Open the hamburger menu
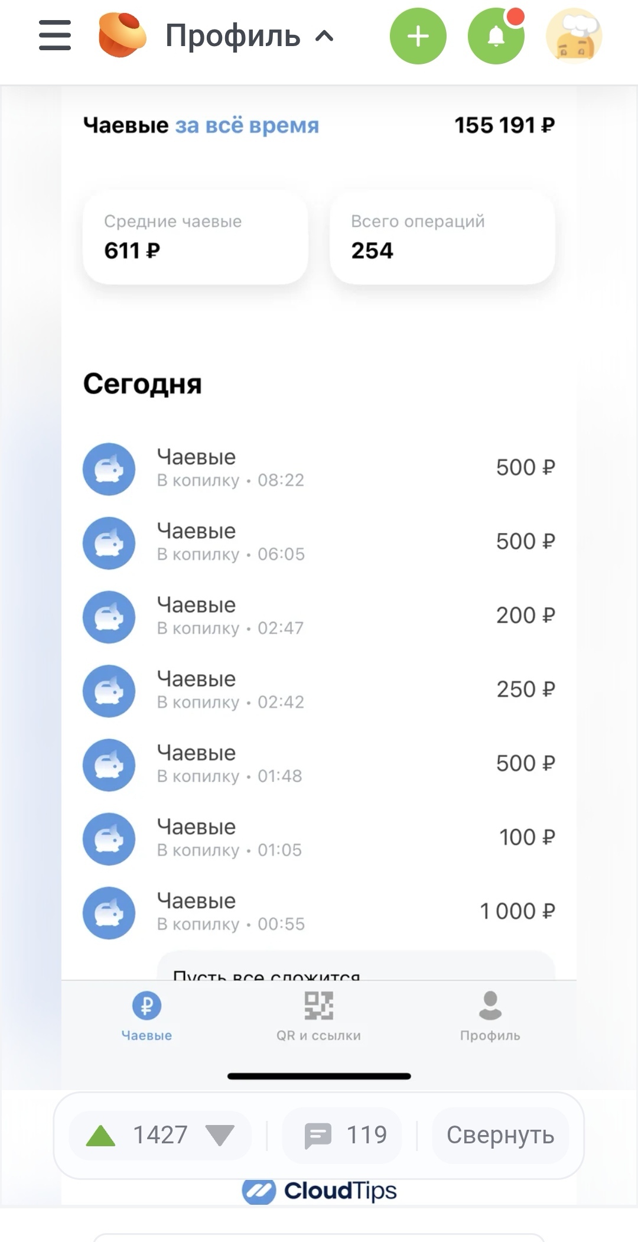The height and width of the screenshot is (1242, 638). [55, 35]
